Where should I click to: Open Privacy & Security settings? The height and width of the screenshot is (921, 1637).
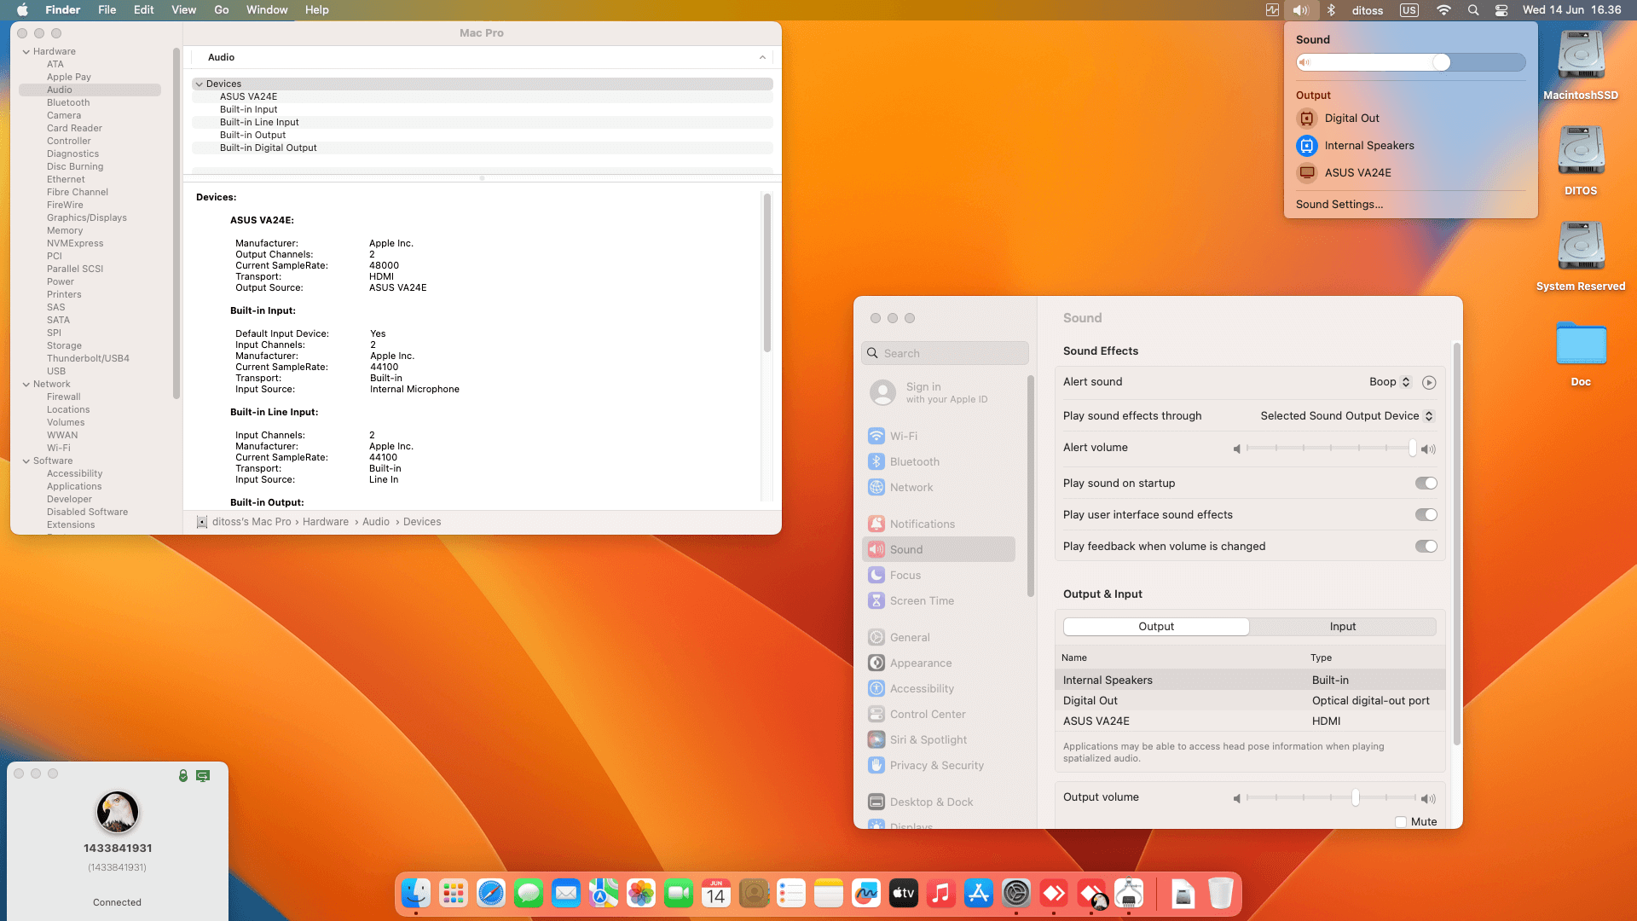click(x=939, y=766)
